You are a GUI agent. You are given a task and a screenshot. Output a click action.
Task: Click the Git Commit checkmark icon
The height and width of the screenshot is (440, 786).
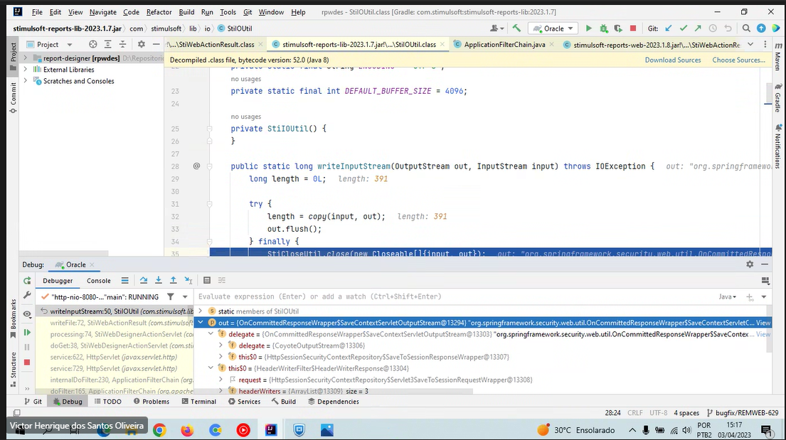684,28
